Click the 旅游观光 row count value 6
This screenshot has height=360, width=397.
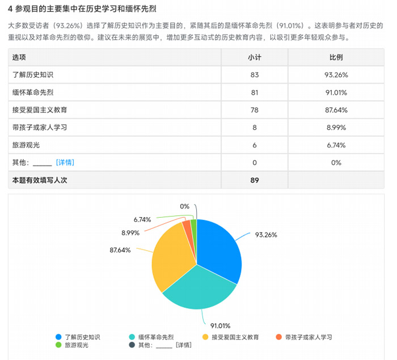click(254, 145)
